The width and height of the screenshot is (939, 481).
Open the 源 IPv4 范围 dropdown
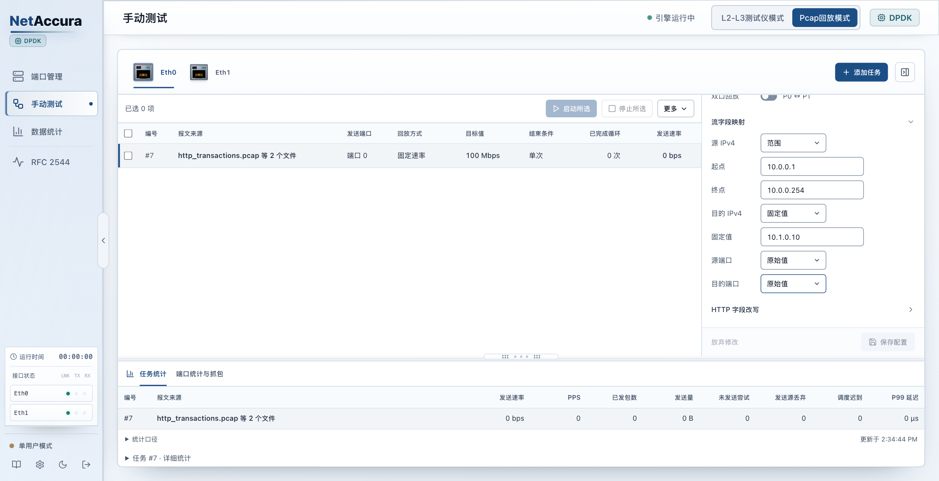point(793,143)
